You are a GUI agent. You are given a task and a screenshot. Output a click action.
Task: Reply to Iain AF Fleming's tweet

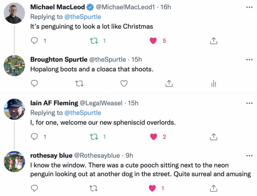point(34,137)
